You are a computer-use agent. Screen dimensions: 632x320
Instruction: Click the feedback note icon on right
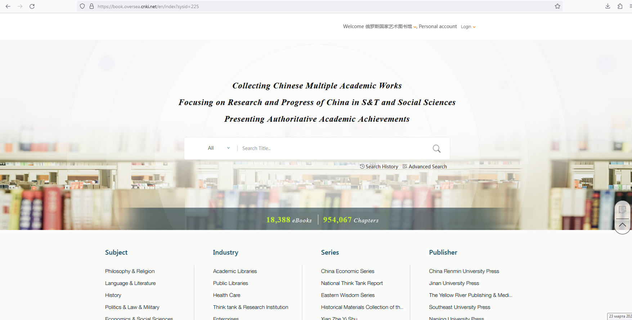click(622, 210)
